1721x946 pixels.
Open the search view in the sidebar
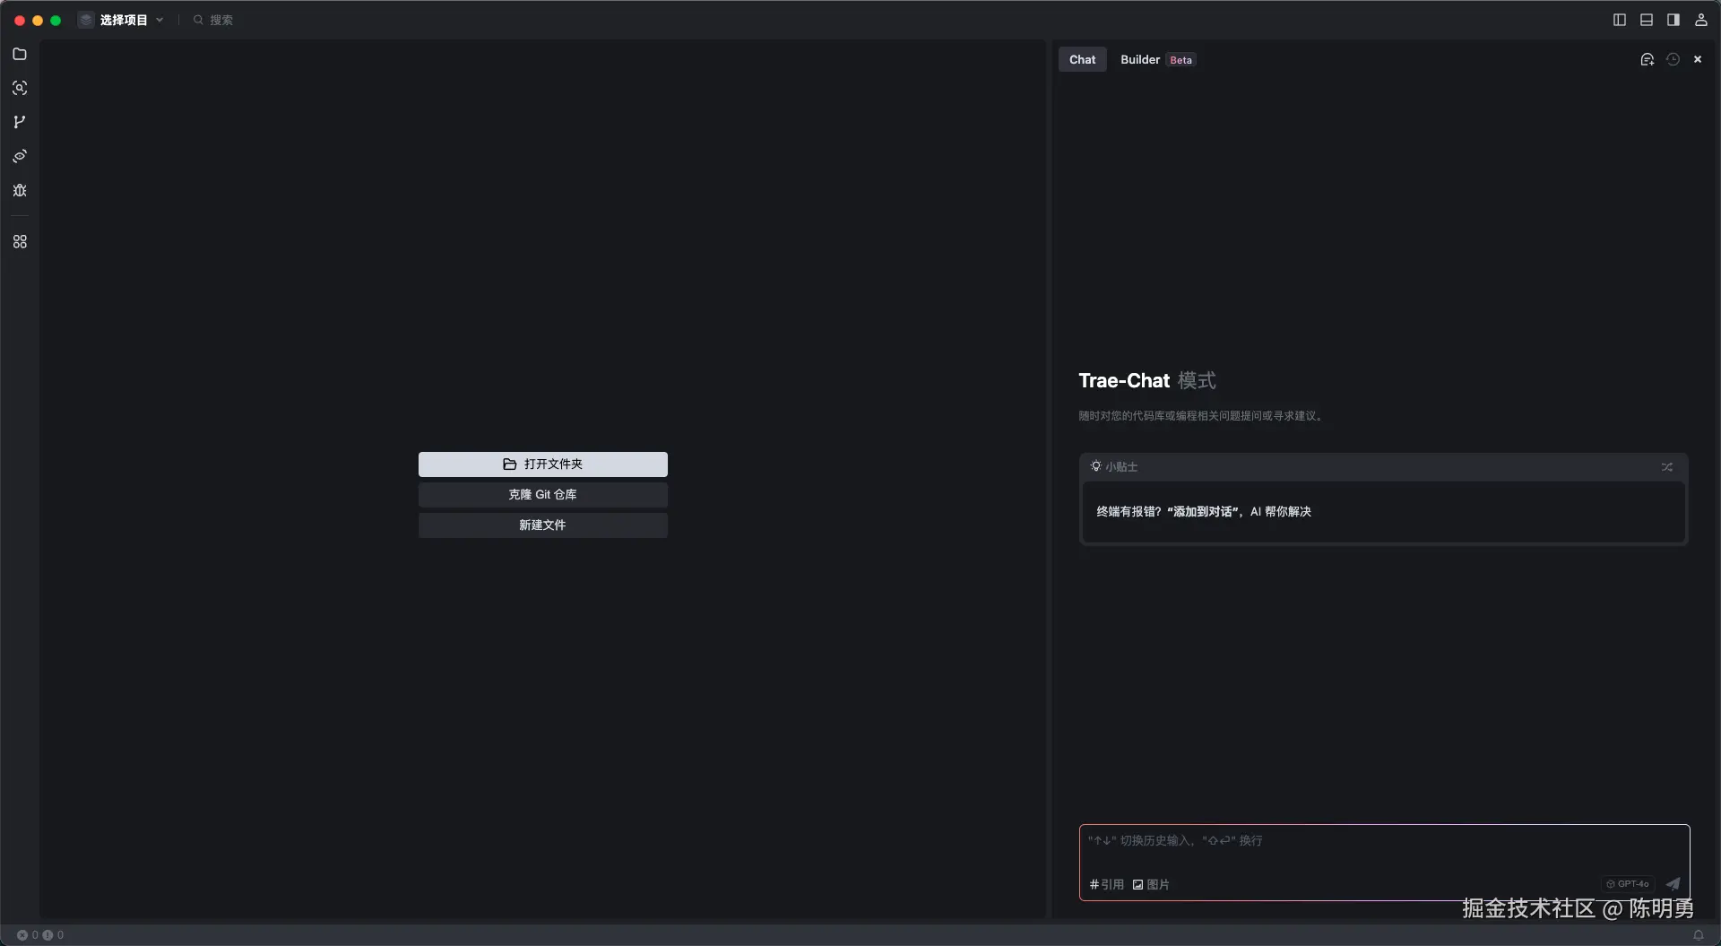[x=20, y=88]
